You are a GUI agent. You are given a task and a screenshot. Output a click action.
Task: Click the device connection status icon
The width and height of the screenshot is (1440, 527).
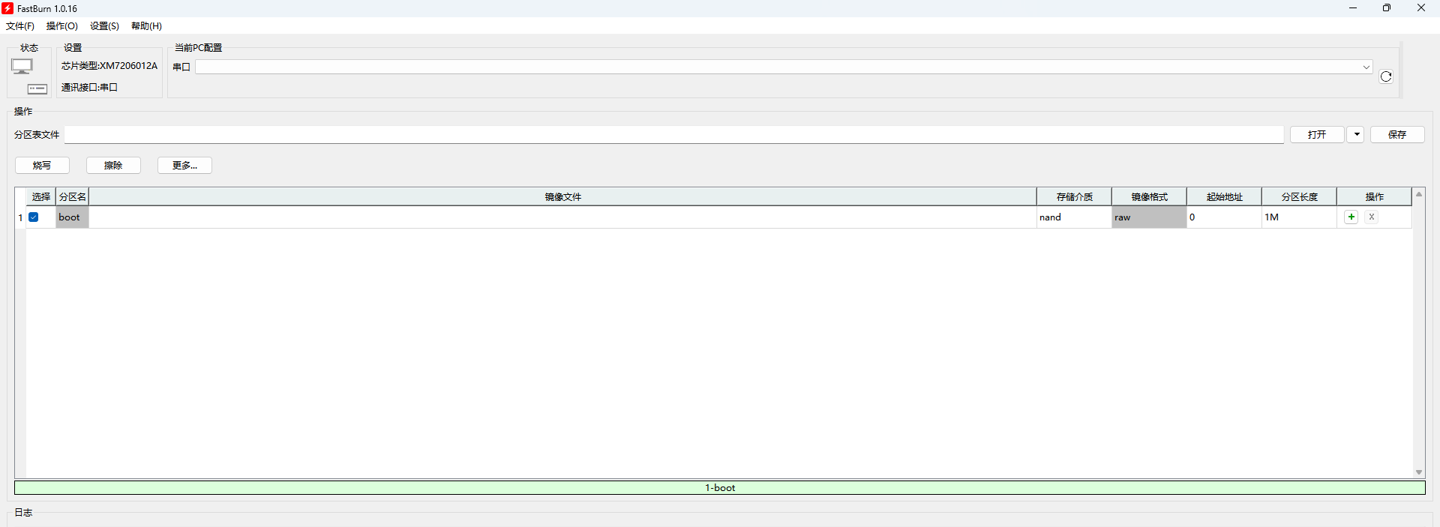(x=37, y=89)
